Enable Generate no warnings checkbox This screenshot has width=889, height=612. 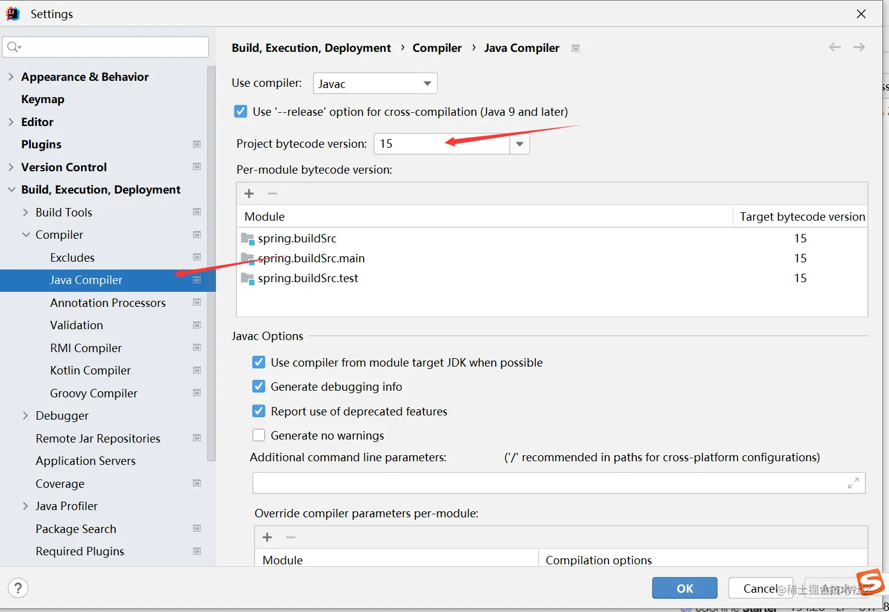click(259, 435)
